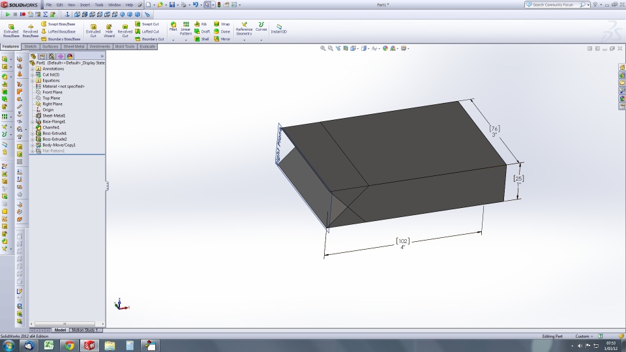
Task: Click the Undo icon in the toolbar
Action: coord(195,5)
